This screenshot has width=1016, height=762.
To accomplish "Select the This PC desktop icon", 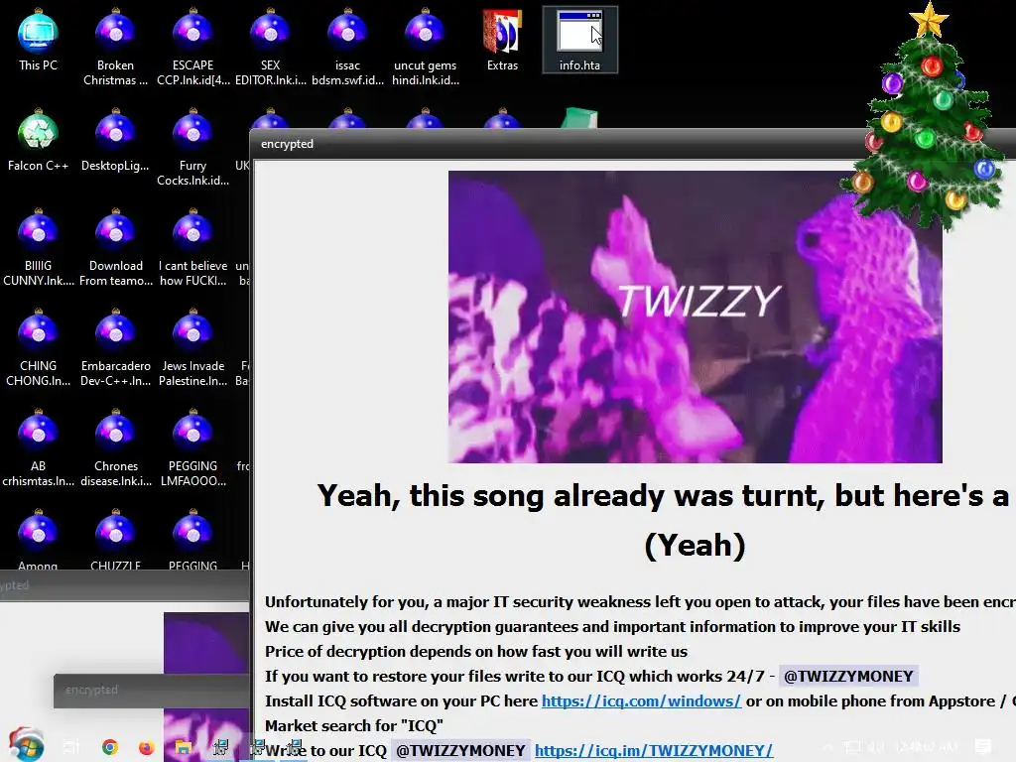I will coord(39,40).
